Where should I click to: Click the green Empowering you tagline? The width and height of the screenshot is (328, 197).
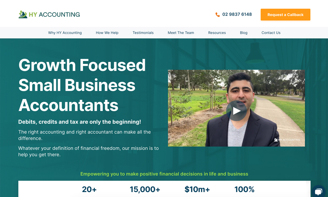(164, 174)
